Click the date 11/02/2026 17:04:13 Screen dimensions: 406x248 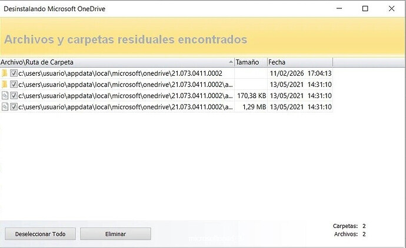pos(301,73)
